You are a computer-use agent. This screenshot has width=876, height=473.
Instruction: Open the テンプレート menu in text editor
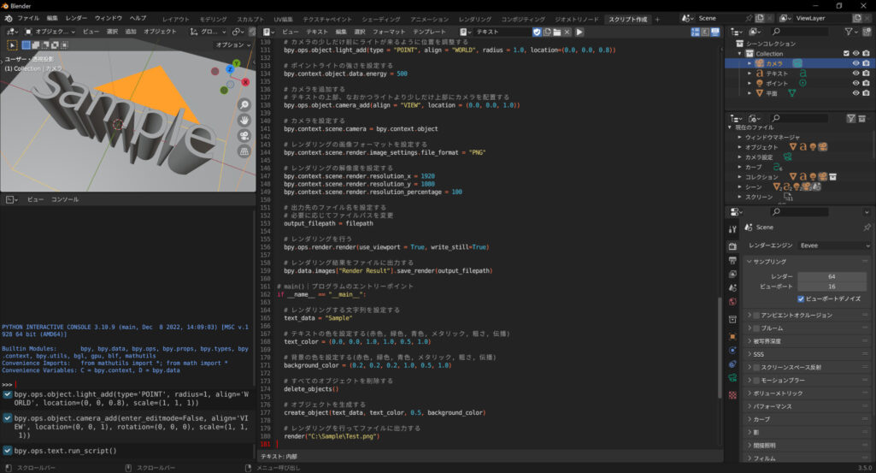(x=430, y=32)
